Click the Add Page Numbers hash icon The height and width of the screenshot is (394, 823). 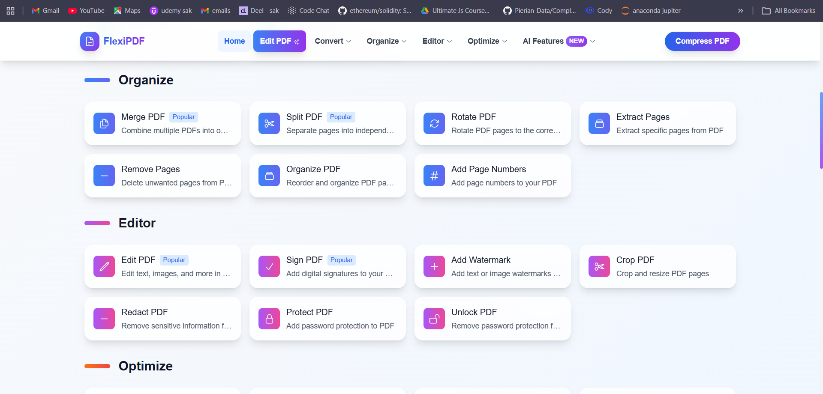[x=434, y=176]
